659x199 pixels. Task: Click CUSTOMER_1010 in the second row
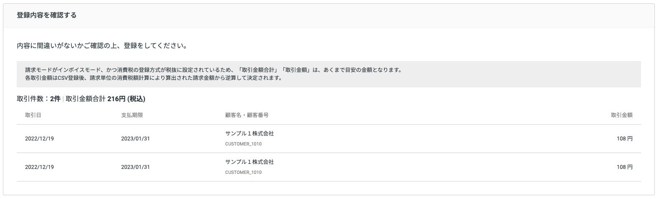pyautogui.click(x=243, y=172)
